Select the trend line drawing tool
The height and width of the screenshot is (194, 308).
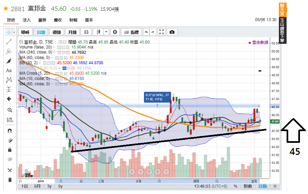9,42
